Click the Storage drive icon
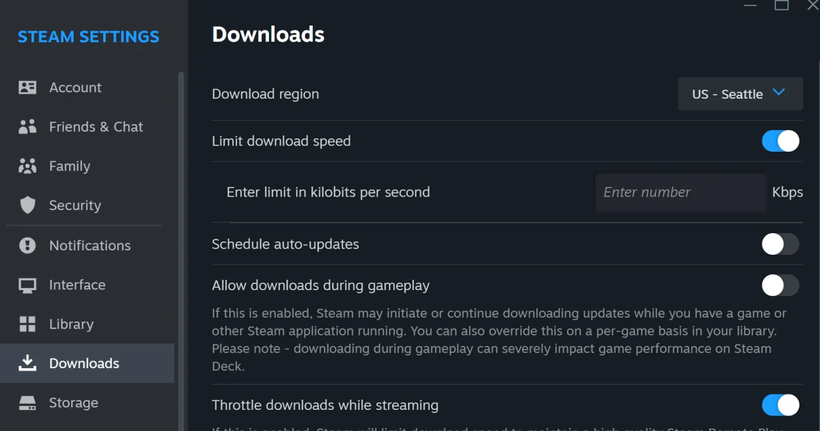The height and width of the screenshot is (431, 820). pyautogui.click(x=28, y=403)
